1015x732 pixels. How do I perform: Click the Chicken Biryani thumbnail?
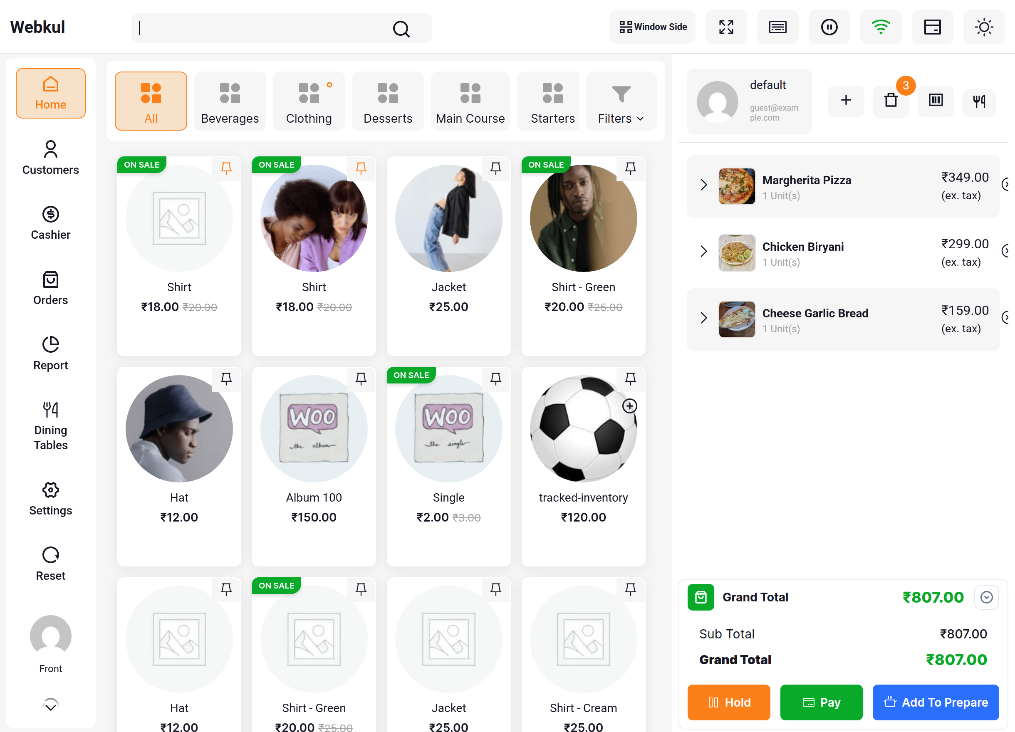pyautogui.click(x=737, y=253)
